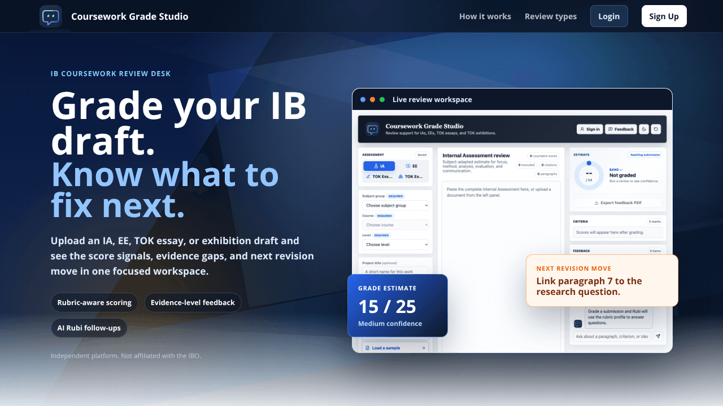Open the Review types link

point(551,16)
